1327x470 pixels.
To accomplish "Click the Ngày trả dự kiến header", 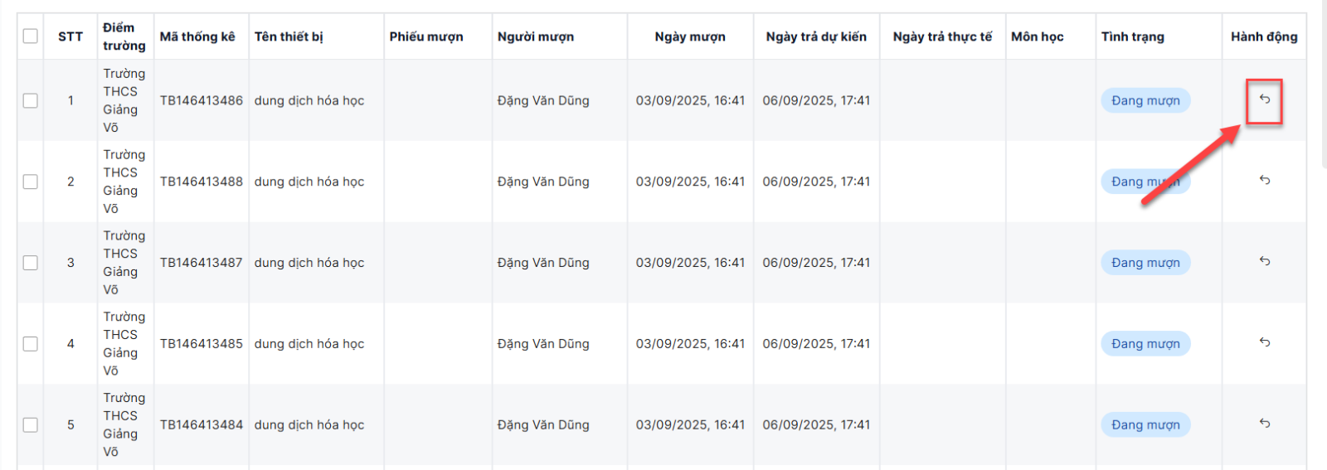I will pyautogui.click(x=816, y=36).
